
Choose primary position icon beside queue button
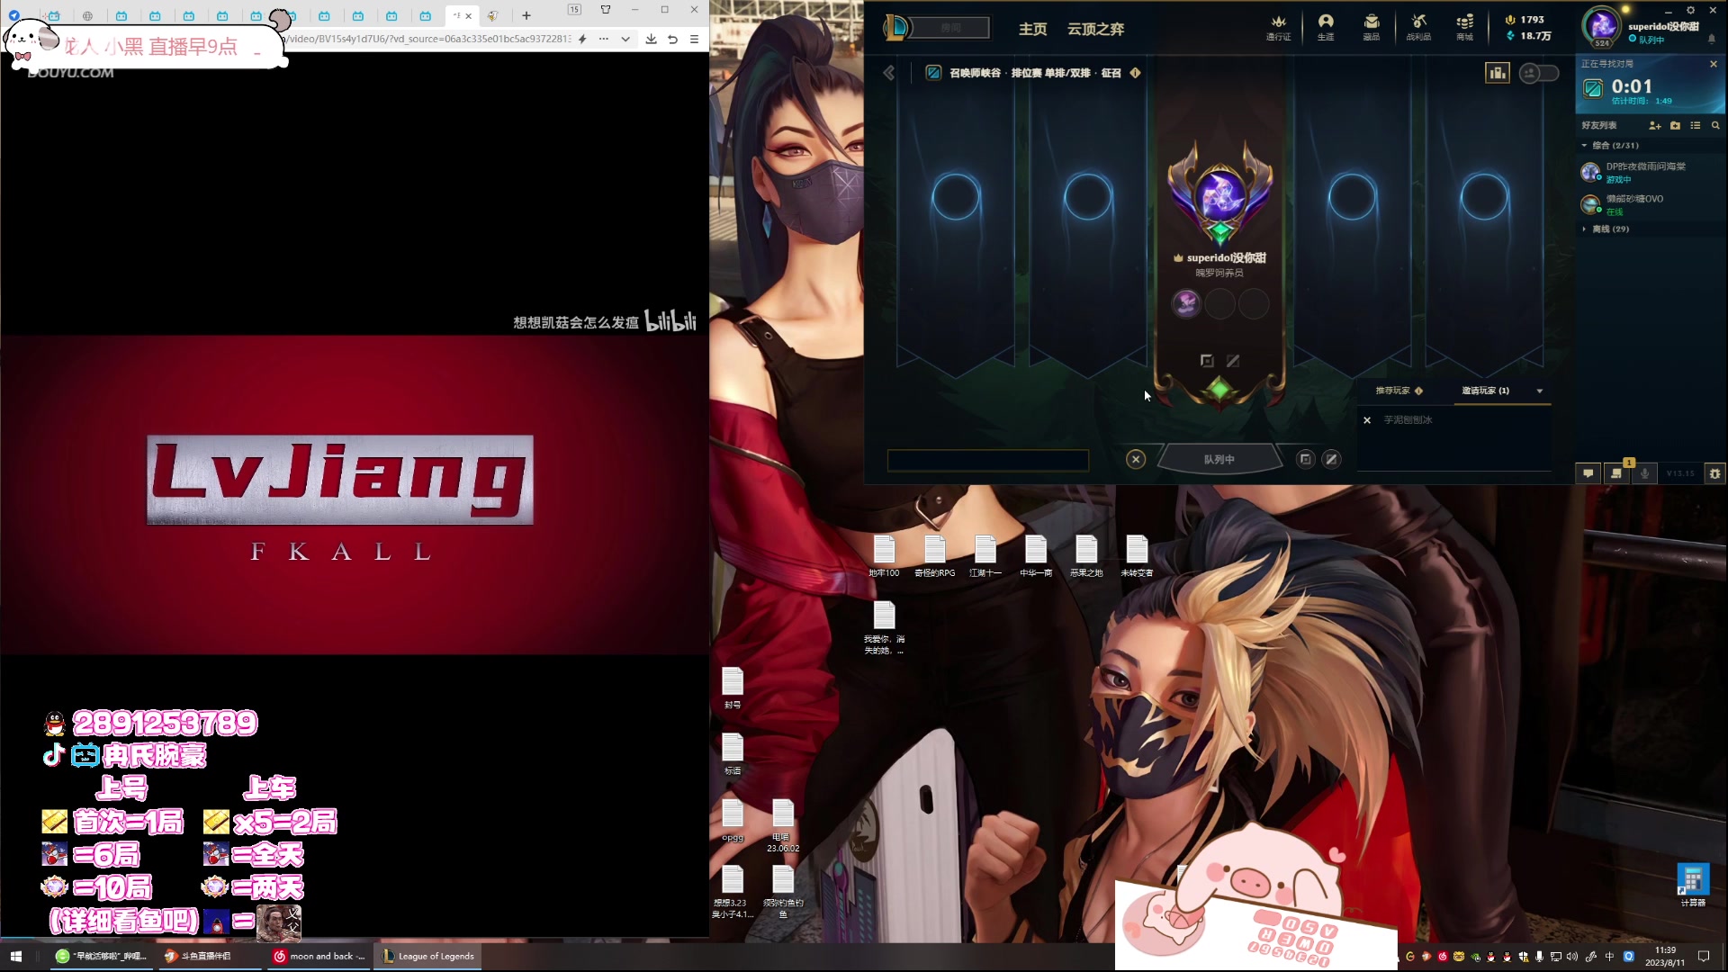click(x=1305, y=459)
